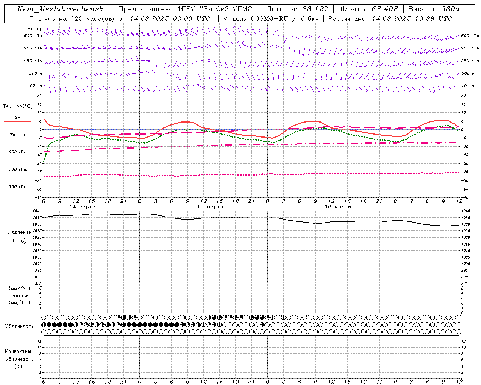This screenshot has height=385, width=481.
Task: Click the Высота: 530м header field
Action: [x=433, y=9]
